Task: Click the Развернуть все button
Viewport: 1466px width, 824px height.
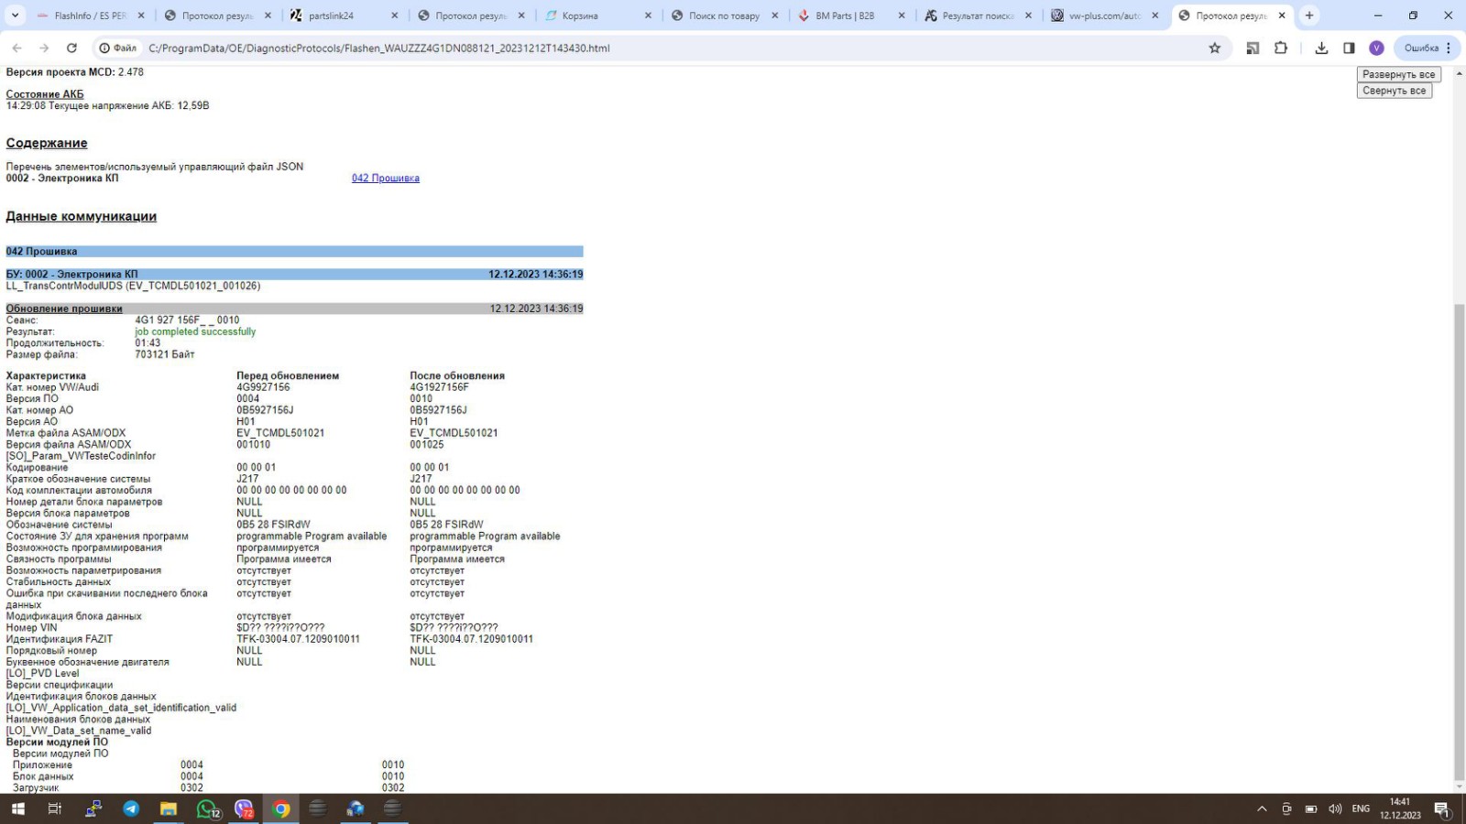Action: pos(1398,74)
